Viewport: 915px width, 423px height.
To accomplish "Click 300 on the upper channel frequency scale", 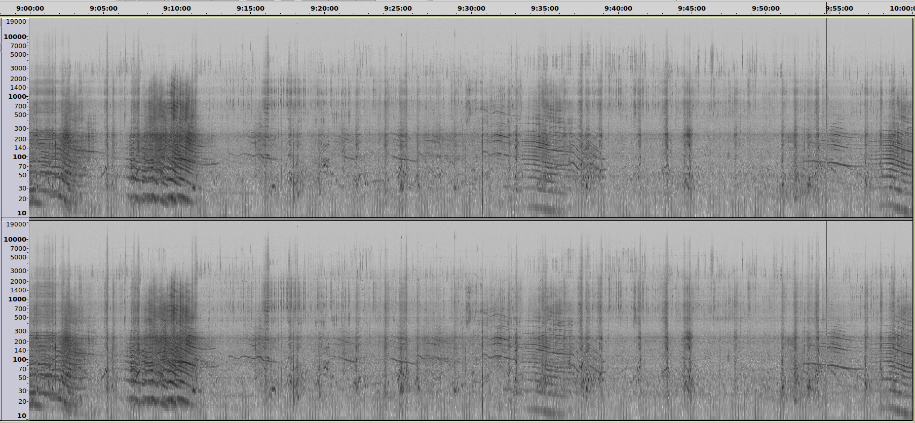I will (20, 129).
